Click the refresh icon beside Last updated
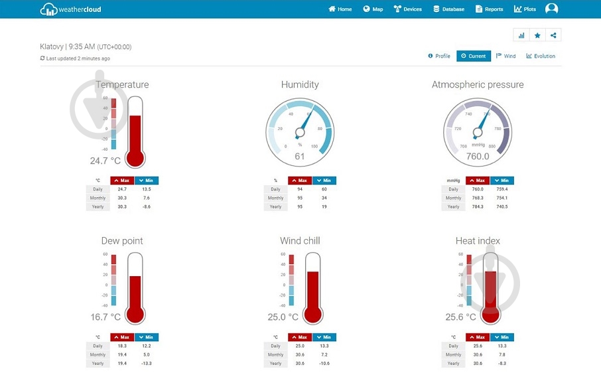Screen dimensions: 601x385 coord(42,58)
